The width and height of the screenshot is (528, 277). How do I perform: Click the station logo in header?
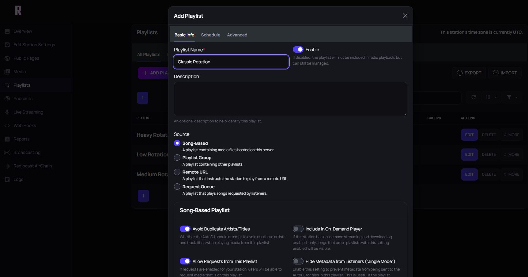coord(18,10)
